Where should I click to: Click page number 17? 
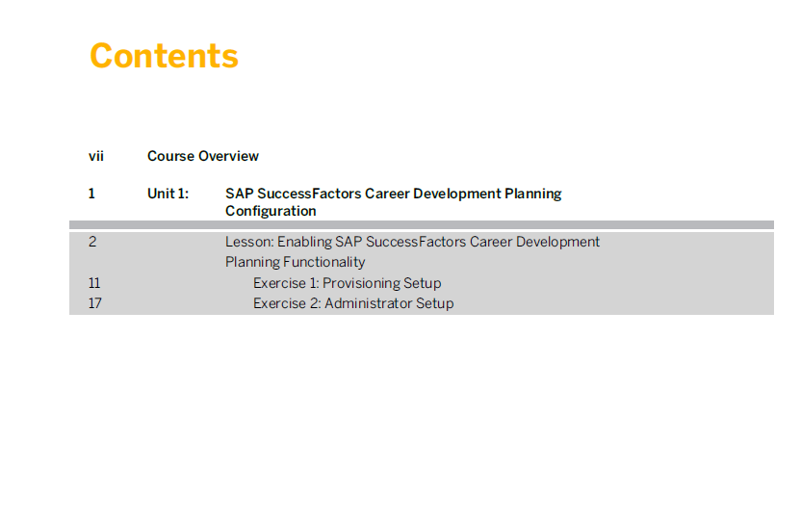click(x=95, y=303)
